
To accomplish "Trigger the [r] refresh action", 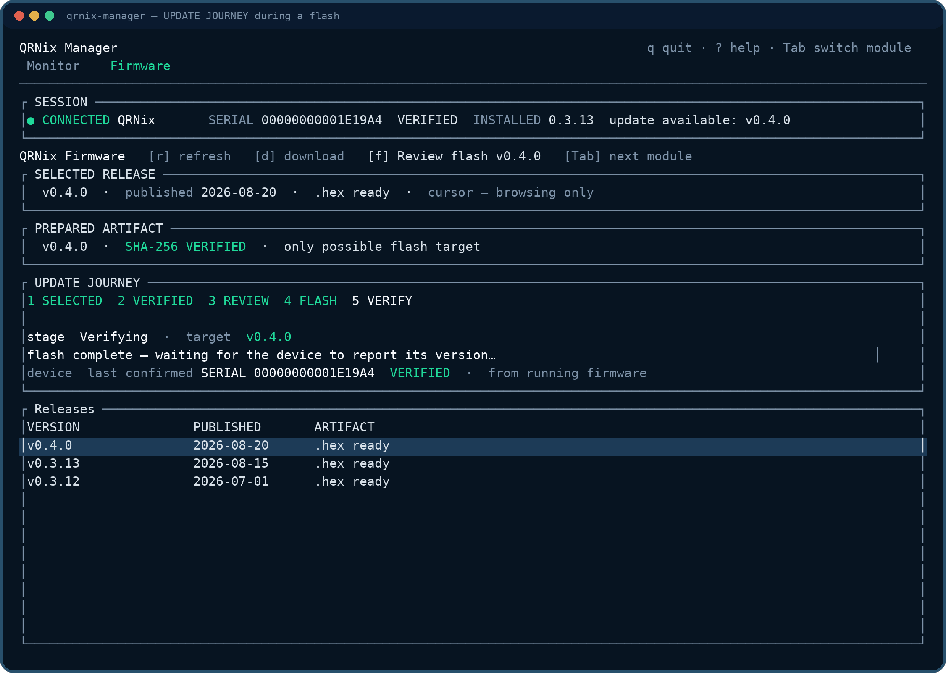I will pyautogui.click(x=189, y=156).
